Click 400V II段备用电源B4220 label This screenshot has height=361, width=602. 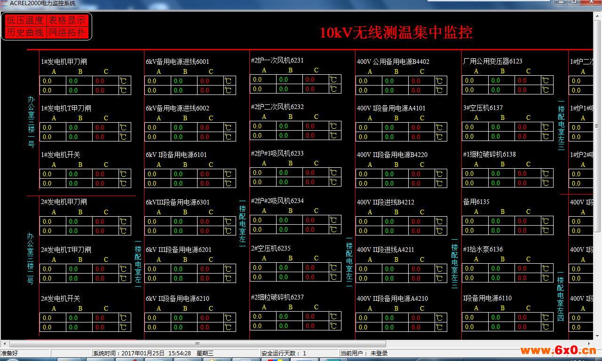[x=392, y=155]
